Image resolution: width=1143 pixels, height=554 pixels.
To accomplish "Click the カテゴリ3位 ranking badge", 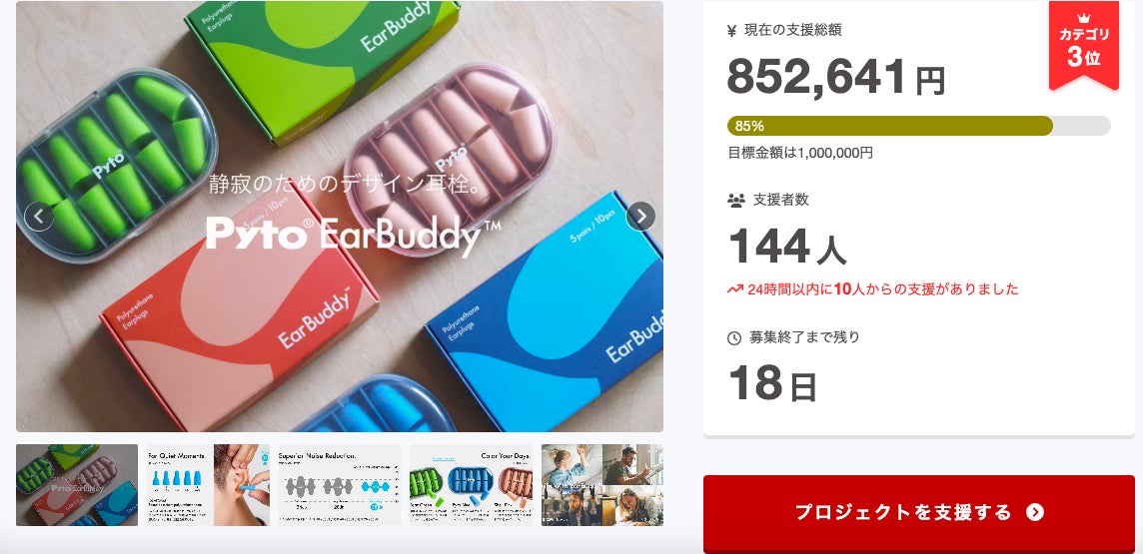I will pyautogui.click(x=1083, y=46).
